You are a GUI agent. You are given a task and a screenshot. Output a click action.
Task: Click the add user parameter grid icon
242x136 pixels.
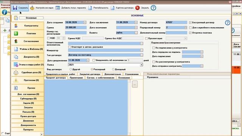point(57,8)
